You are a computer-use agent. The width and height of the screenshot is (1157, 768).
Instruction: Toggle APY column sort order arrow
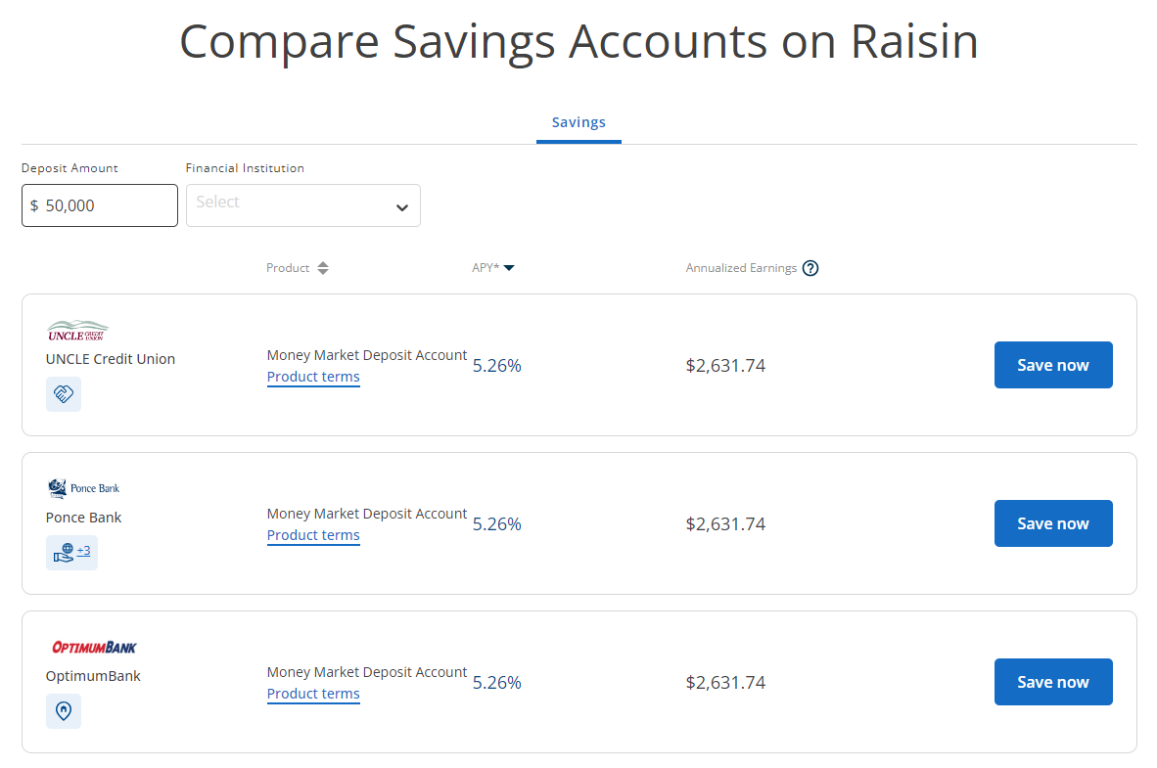(509, 268)
